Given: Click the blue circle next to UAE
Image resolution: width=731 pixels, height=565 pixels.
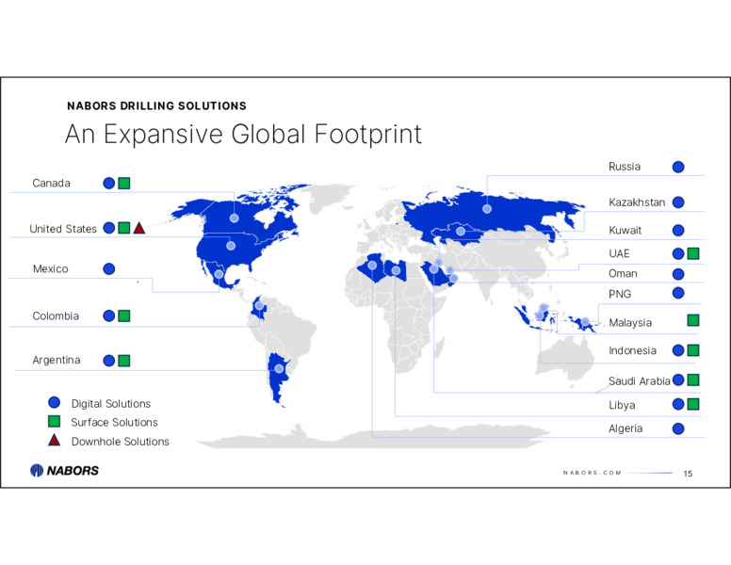Looking at the screenshot, I should [x=678, y=253].
